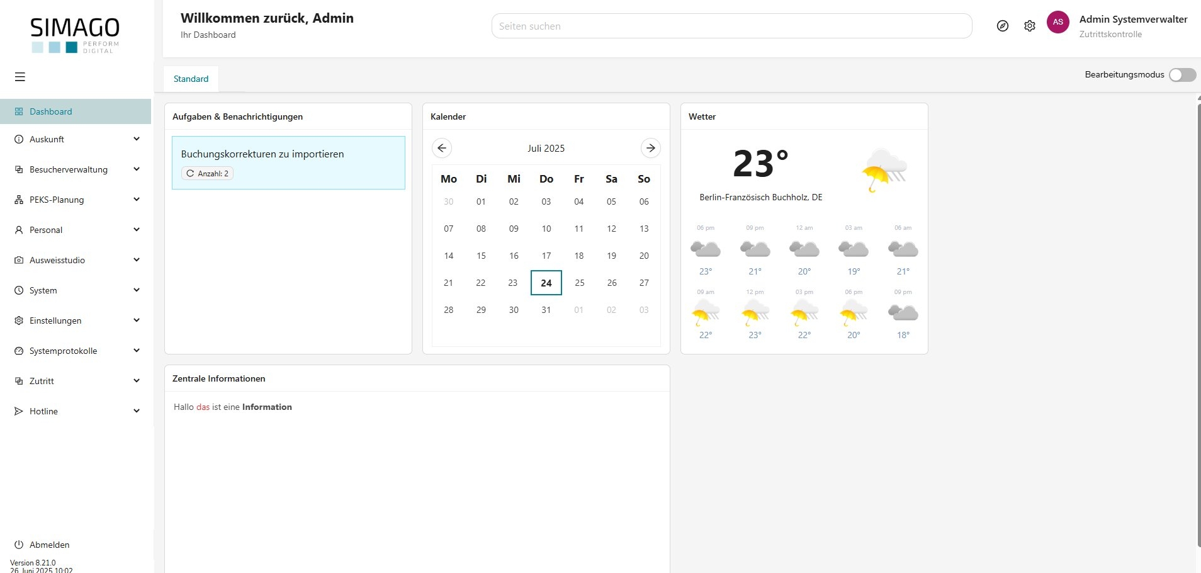Select calendar day 24
The height and width of the screenshot is (573, 1201).
(546, 283)
